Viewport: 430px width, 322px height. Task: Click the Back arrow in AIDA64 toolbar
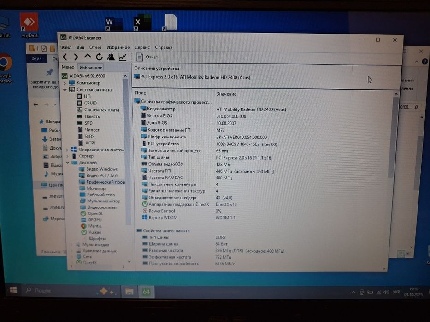click(65, 57)
